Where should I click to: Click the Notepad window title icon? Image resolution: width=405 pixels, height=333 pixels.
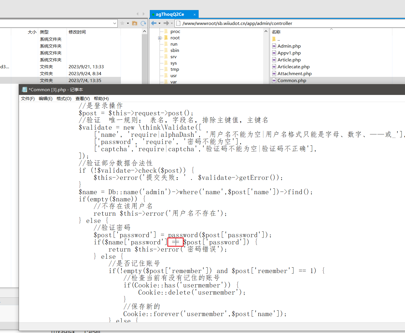tap(24, 89)
